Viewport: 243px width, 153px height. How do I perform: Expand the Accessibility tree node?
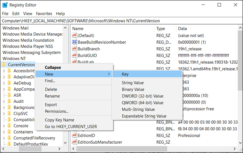(x=4, y=71)
